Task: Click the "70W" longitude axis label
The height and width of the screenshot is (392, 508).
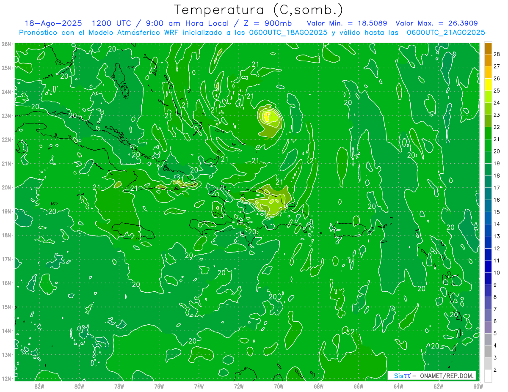Action: point(279,386)
